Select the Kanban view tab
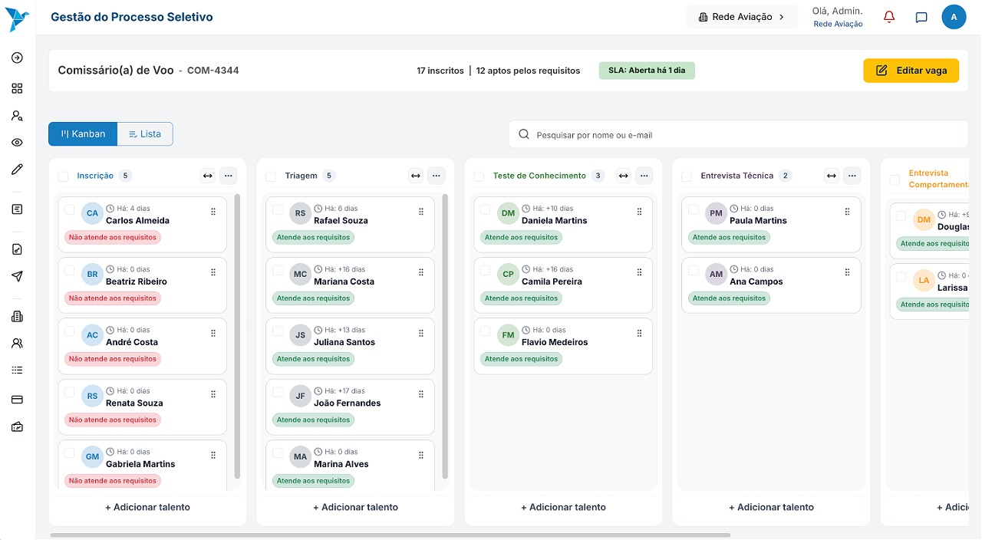The width and height of the screenshot is (982, 540). click(82, 133)
